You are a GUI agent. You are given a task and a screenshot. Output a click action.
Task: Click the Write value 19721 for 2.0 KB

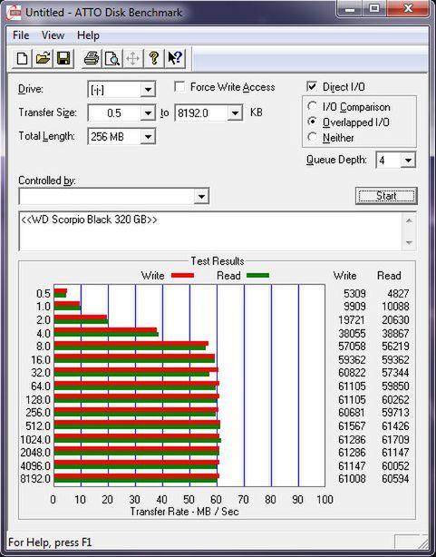352,319
